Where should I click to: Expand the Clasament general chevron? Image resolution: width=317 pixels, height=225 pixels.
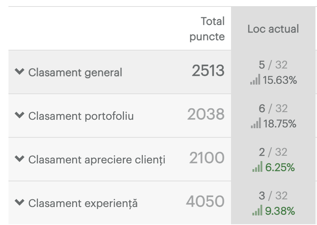click(20, 72)
